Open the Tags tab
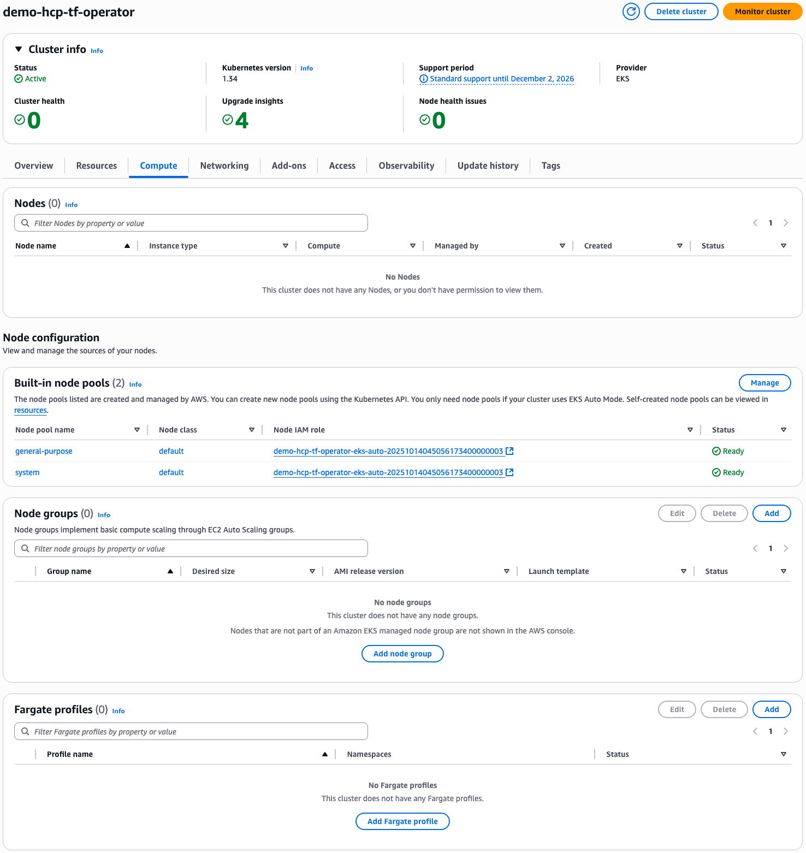Screen dimensions: 806x853 click(x=551, y=165)
